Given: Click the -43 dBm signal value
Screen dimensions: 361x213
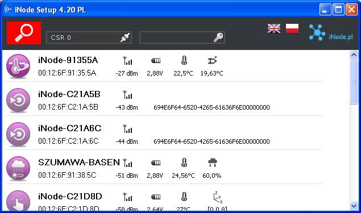Looking at the screenshot, I should click(127, 107).
